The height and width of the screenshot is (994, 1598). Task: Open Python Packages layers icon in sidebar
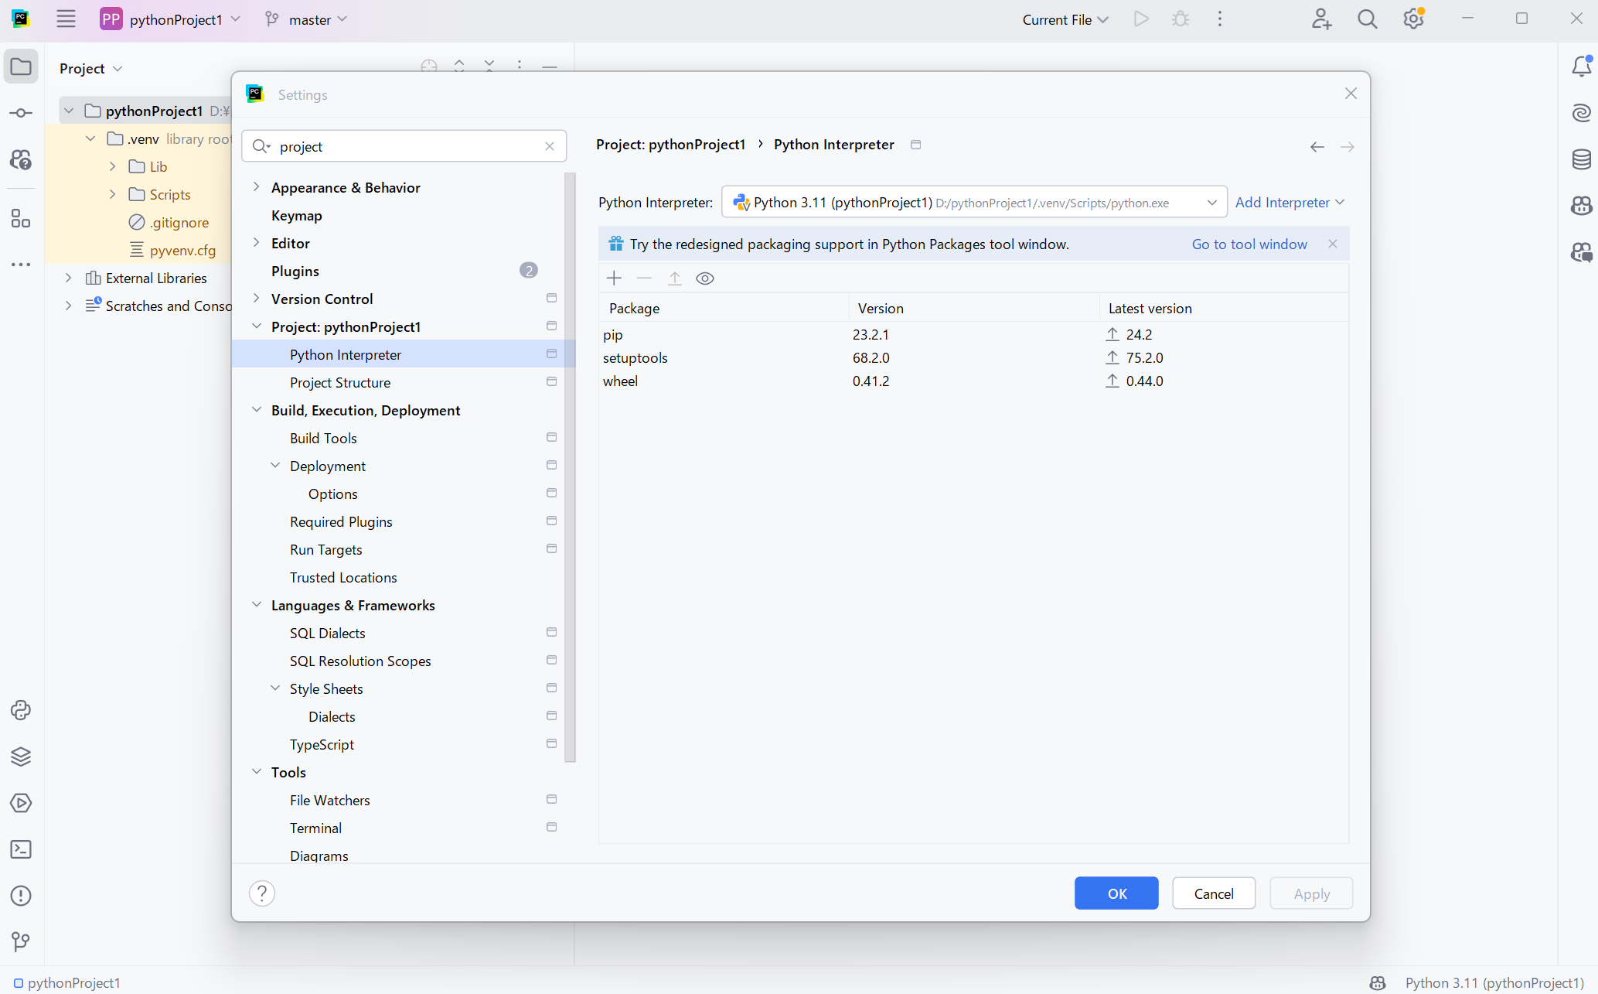click(x=21, y=757)
